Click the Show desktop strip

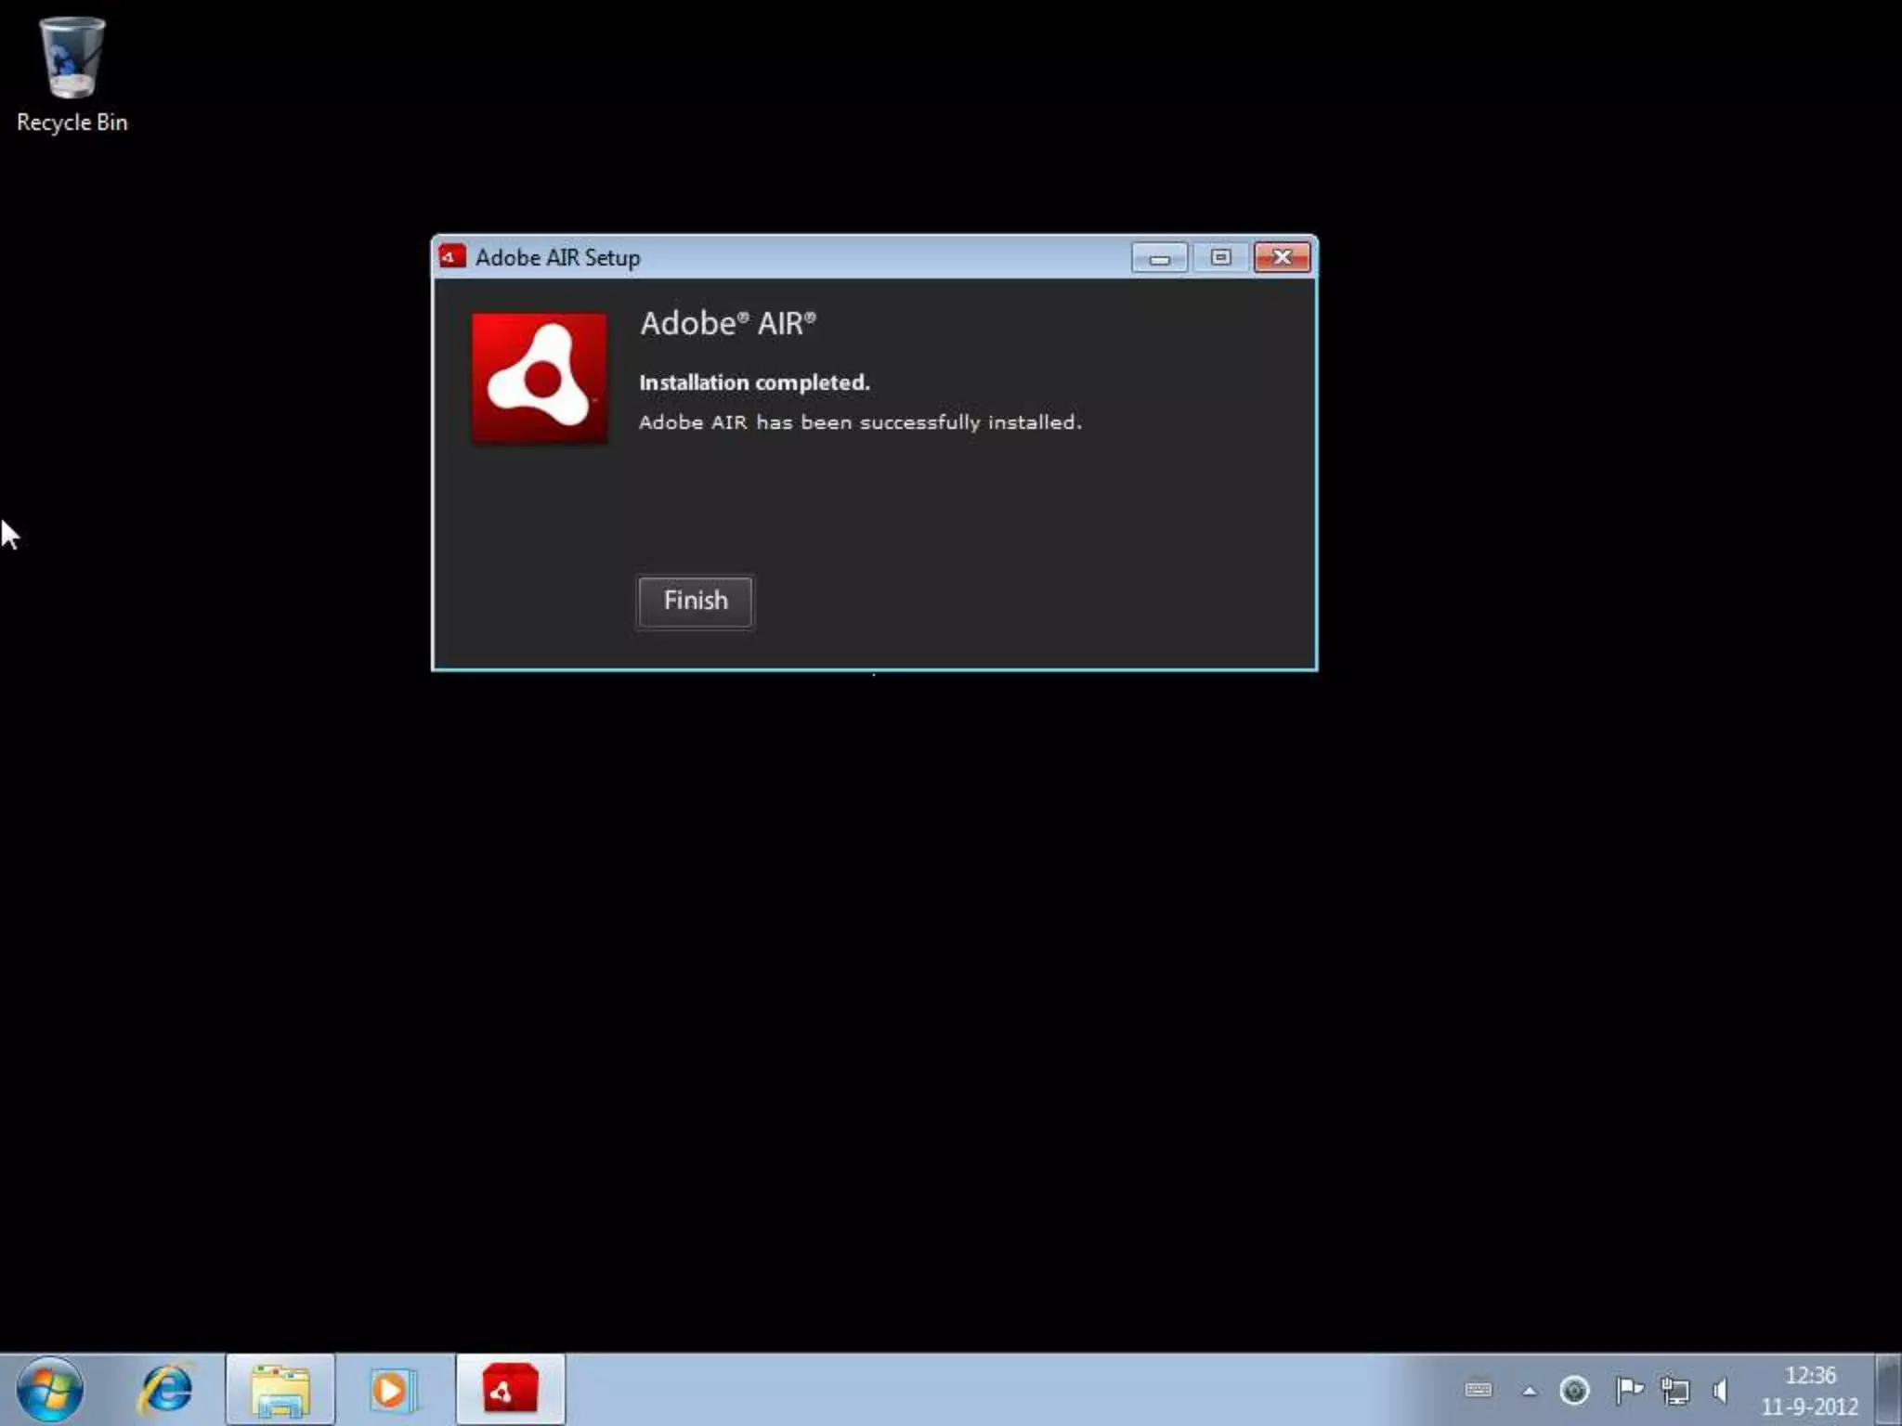pyautogui.click(x=1888, y=1390)
